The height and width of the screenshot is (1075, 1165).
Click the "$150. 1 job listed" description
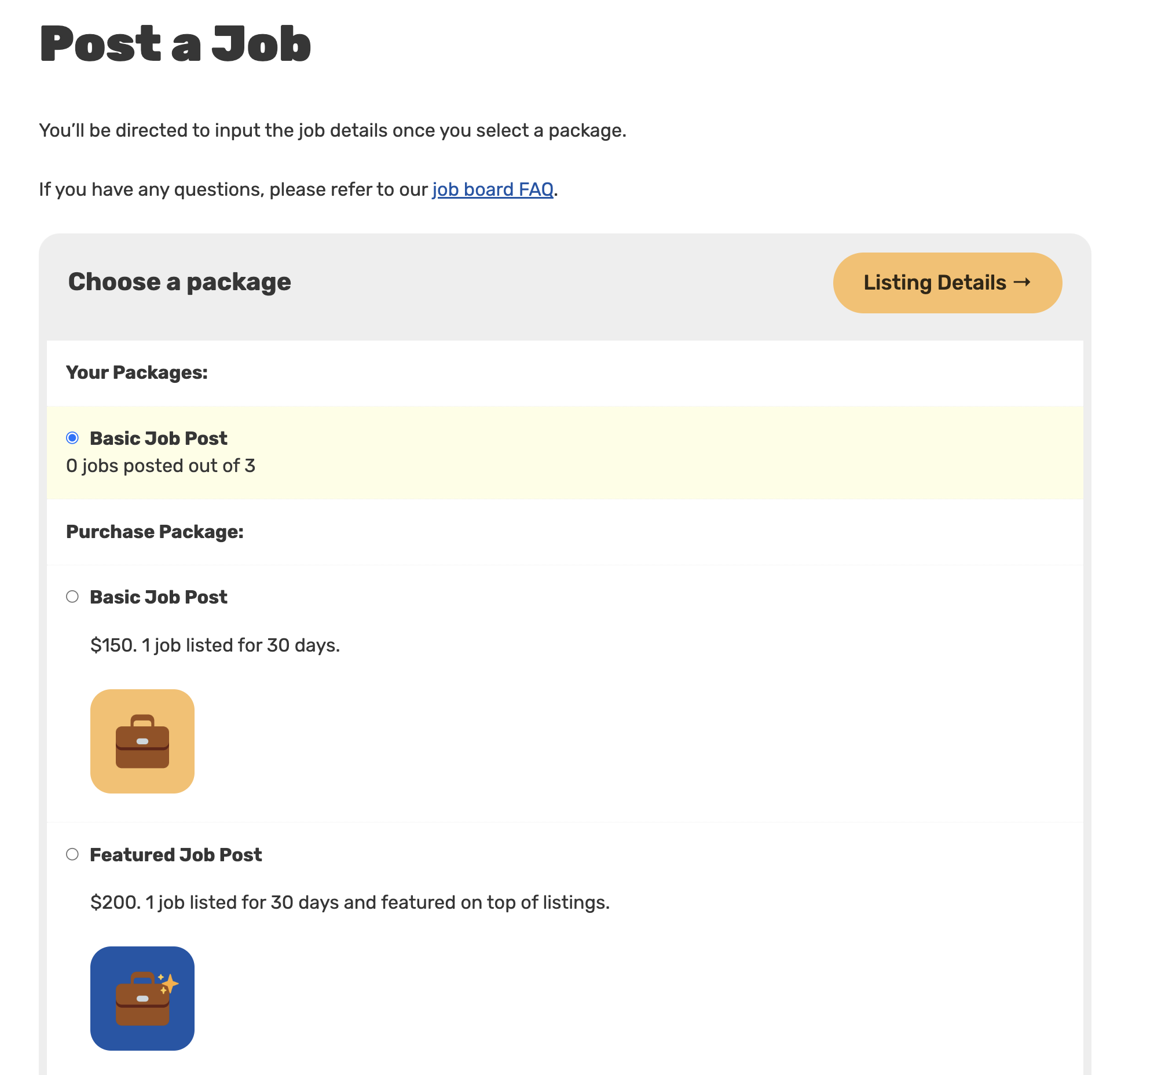tap(215, 646)
